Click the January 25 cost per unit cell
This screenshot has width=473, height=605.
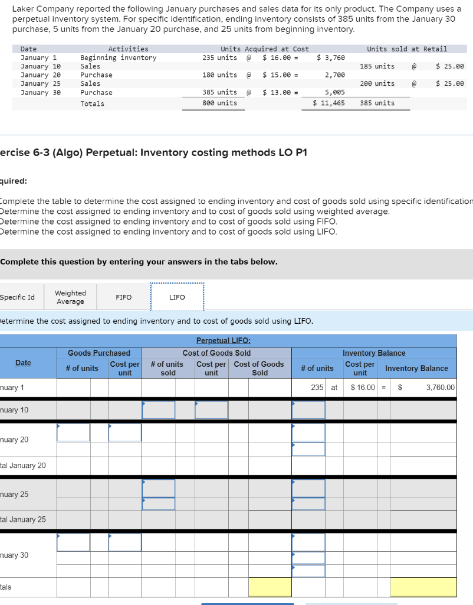click(211, 489)
